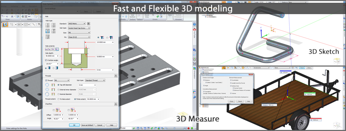Click the Hole depth 50.8000 mm field

tap(52, 56)
